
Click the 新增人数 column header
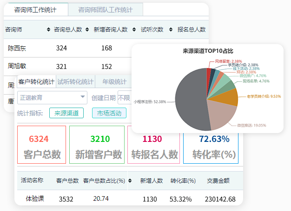click(x=152, y=181)
